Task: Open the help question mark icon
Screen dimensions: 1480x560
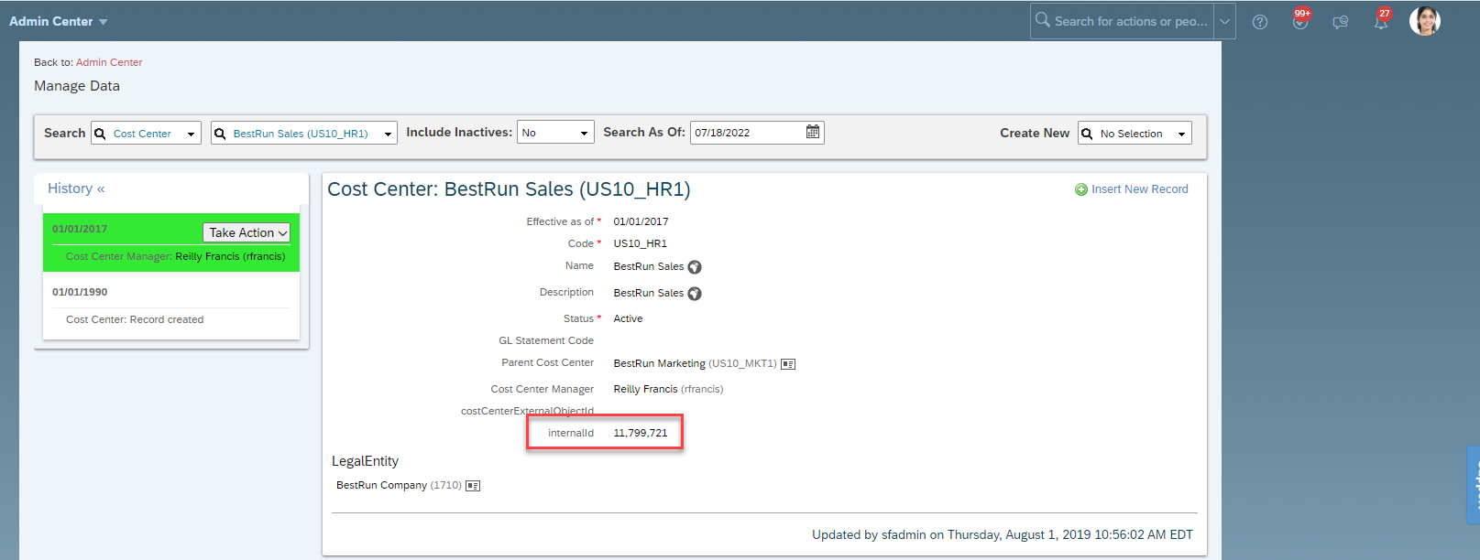Action: point(1260,22)
